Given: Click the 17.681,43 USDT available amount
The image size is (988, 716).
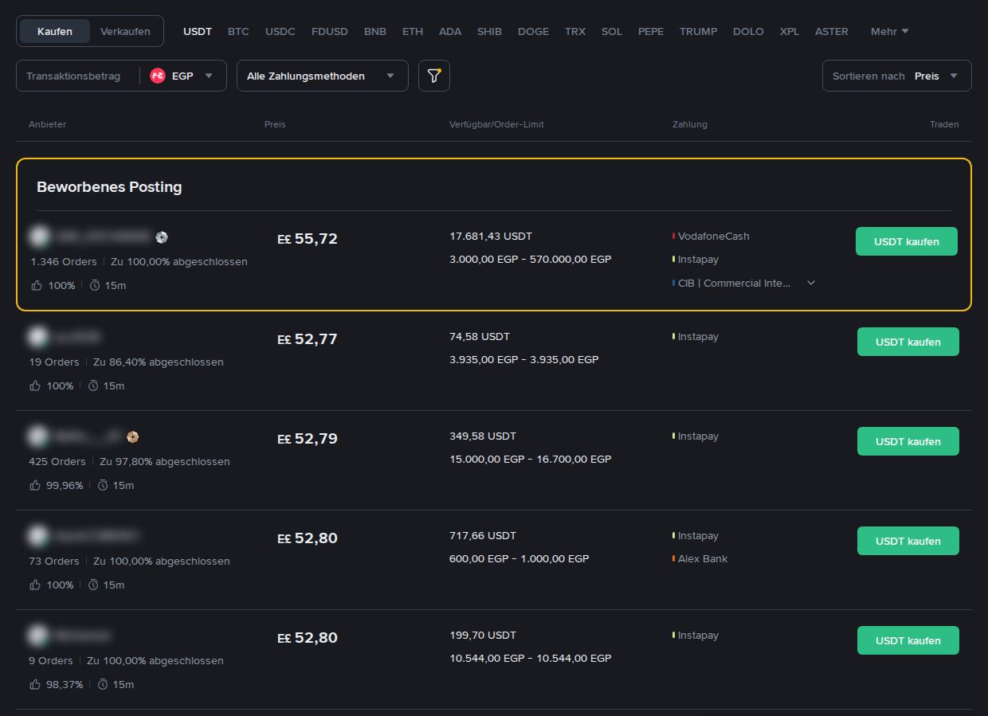Looking at the screenshot, I should click(491, 236).
